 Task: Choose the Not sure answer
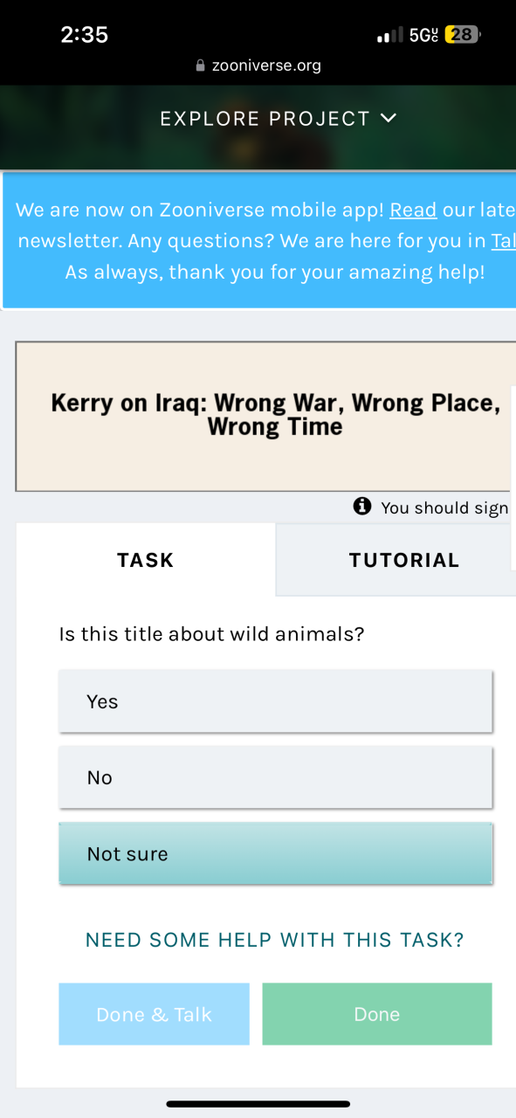(276, 853)
